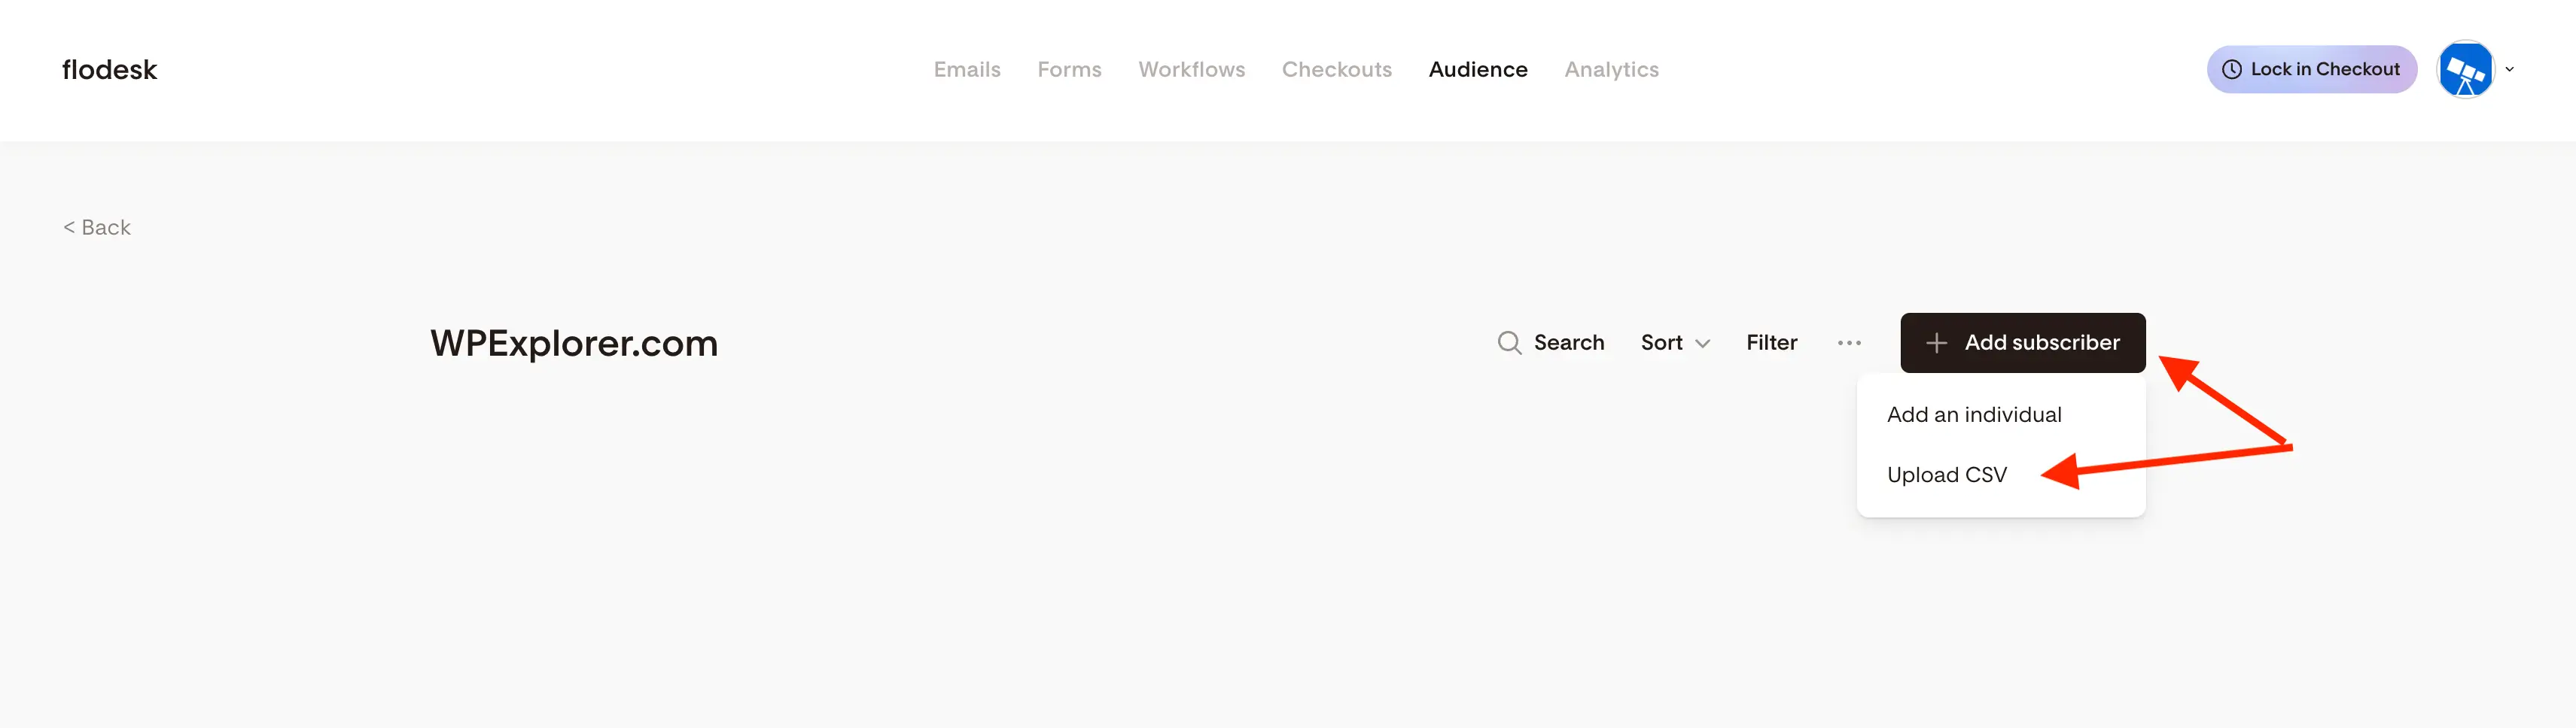
Task: Go to the Forms section
Action: pos(1069,69)
